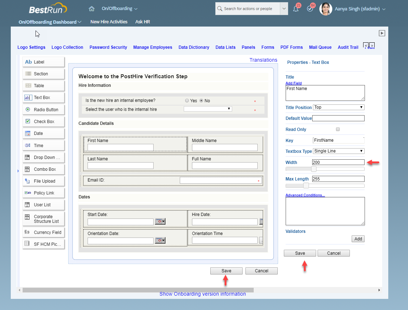Select the Section element icon
The image size is (408, 310).
tap(28, 74)
